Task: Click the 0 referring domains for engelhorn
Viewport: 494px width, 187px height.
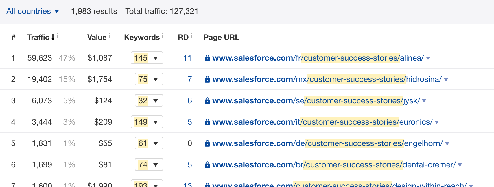Action: coord(190,143)
